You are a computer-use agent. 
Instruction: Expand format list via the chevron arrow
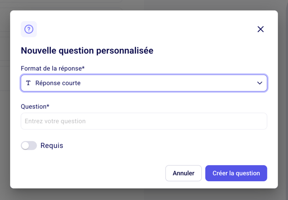[x=260, y=83]
